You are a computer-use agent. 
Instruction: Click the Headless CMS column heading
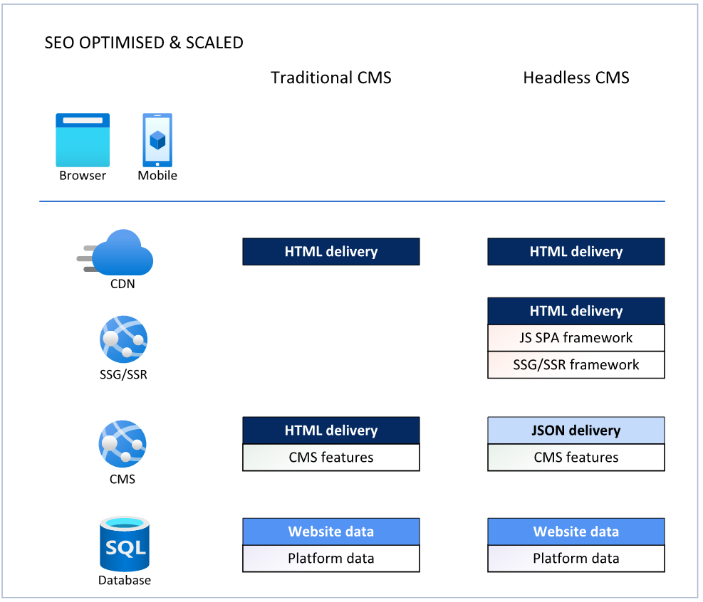(576, 78)
